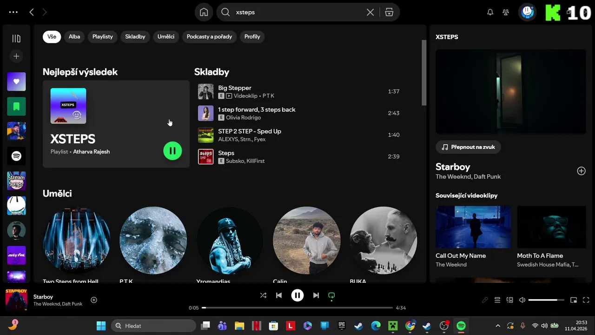This screenshot has height=335, width=595.
Task: Create a new playlist with plus icon
Action: tap(16, 56)
